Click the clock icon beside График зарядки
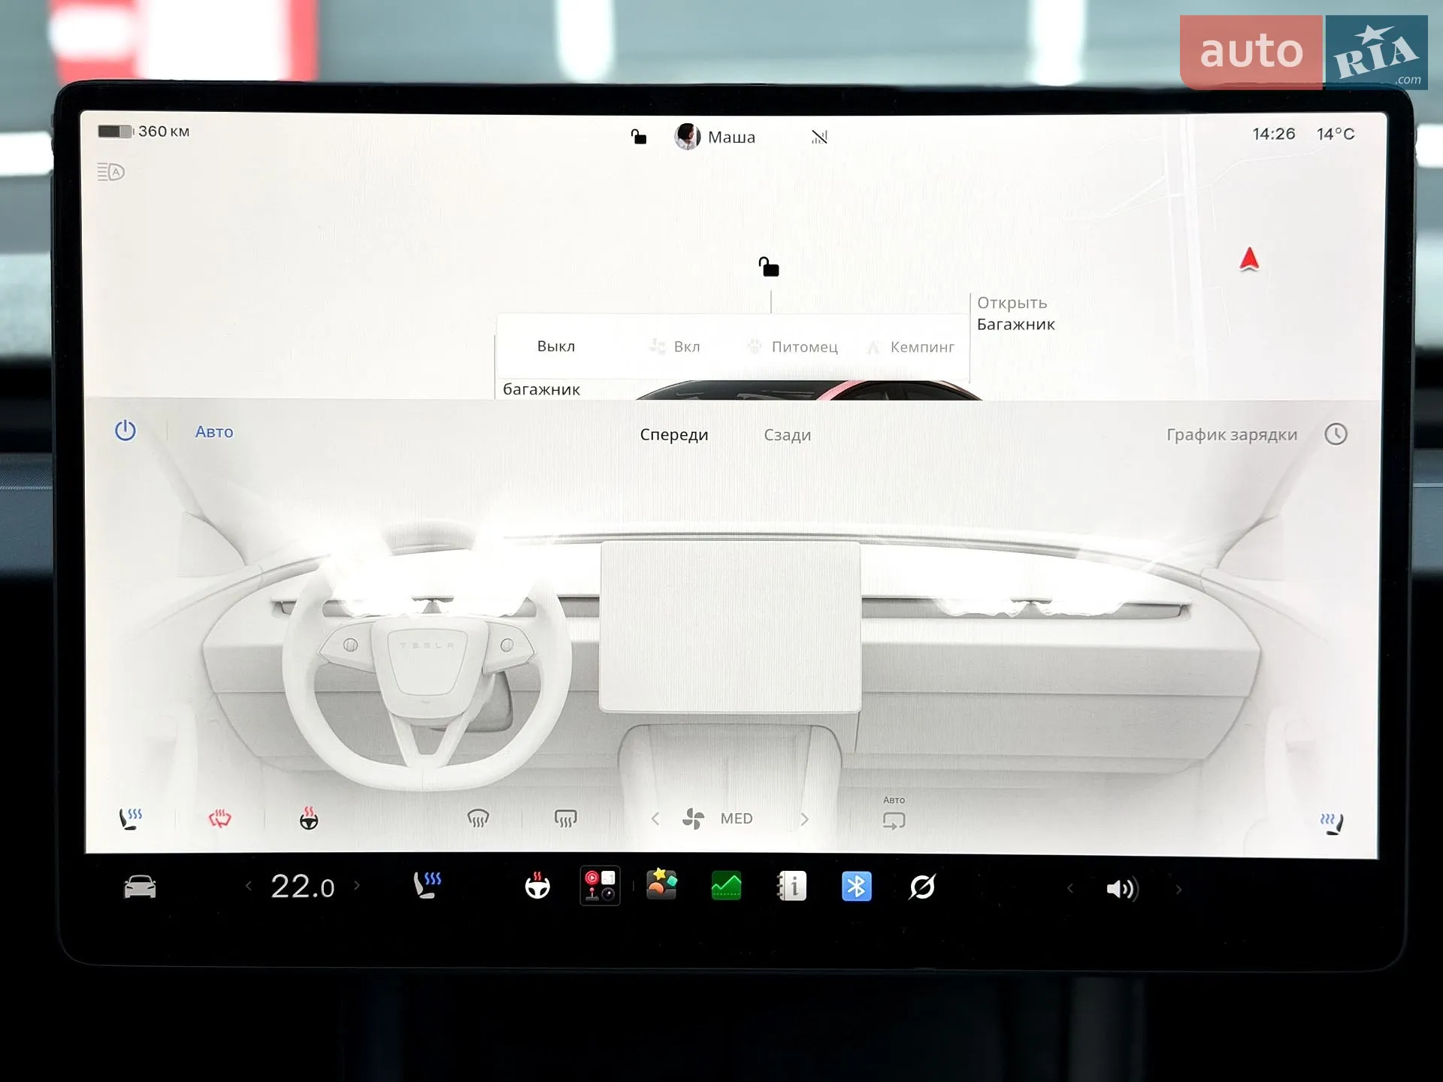The height and width of the screenshot is (1082, 1443). point(1336,434)
